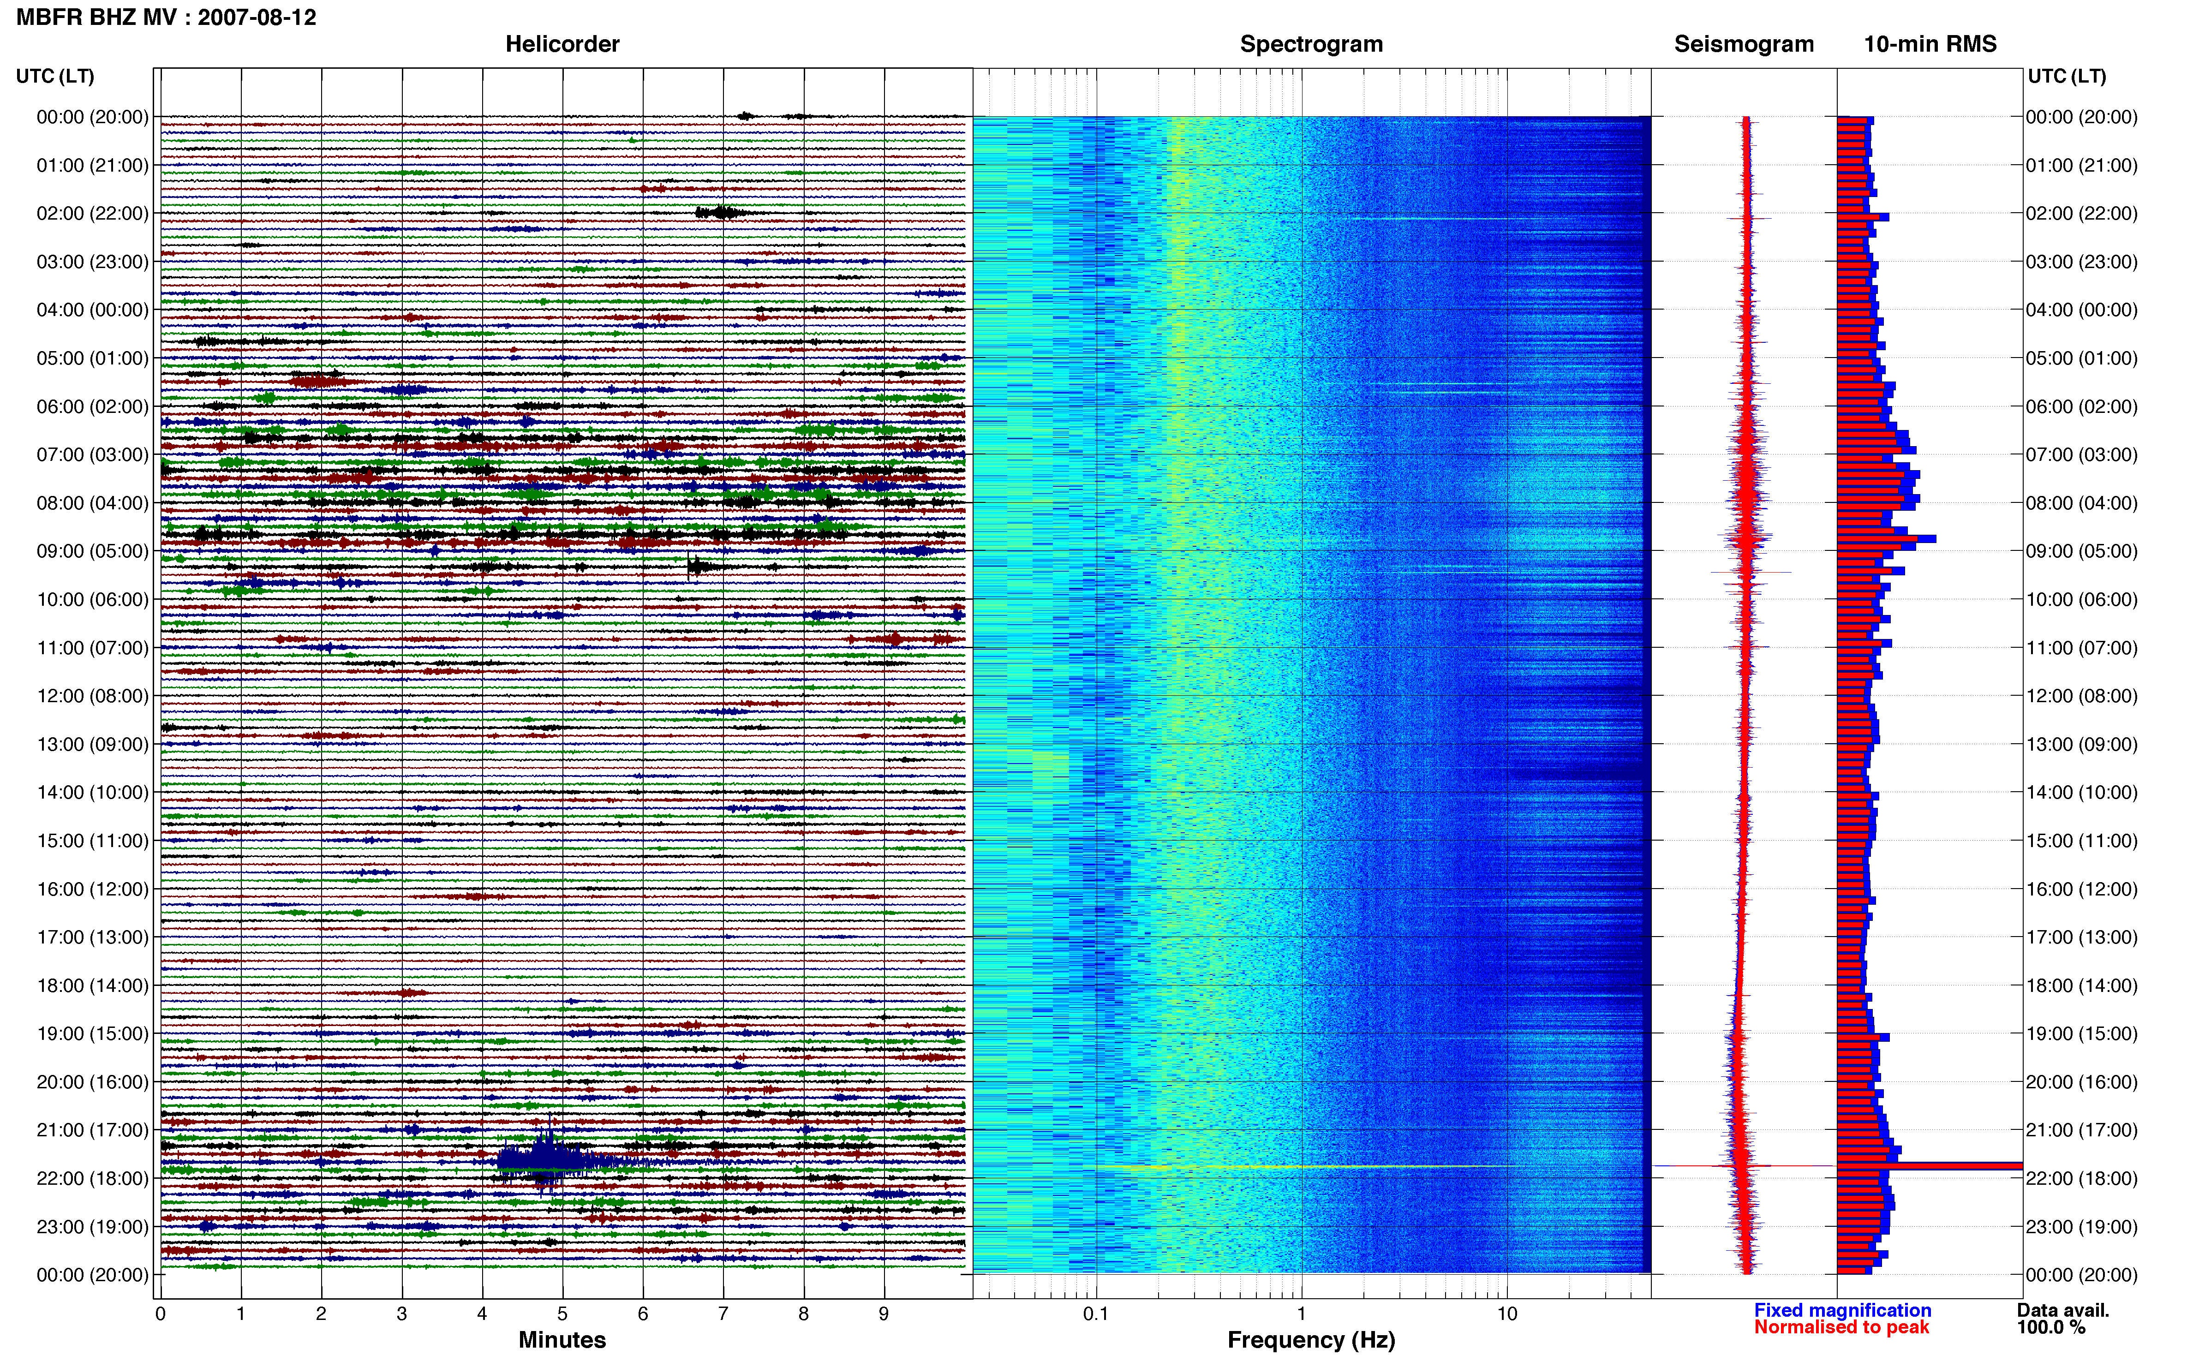
Task: Click the left 02:00 (22:00) time label
Action: pos(92,213)
